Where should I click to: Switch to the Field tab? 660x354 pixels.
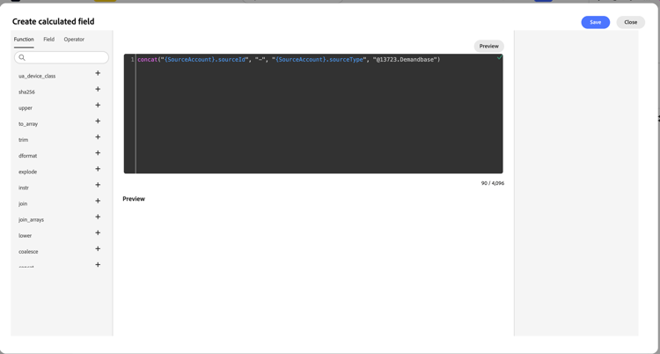point(48,40)
